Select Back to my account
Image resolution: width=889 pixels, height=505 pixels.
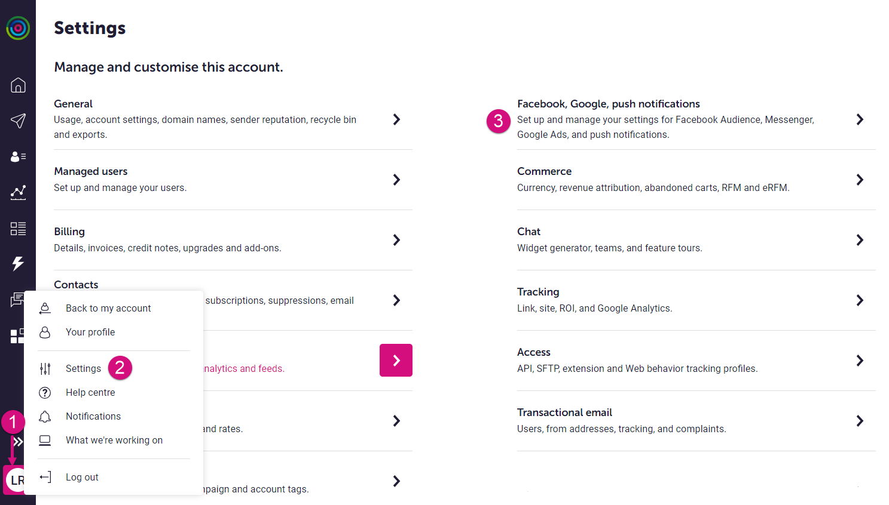[108, 308]
